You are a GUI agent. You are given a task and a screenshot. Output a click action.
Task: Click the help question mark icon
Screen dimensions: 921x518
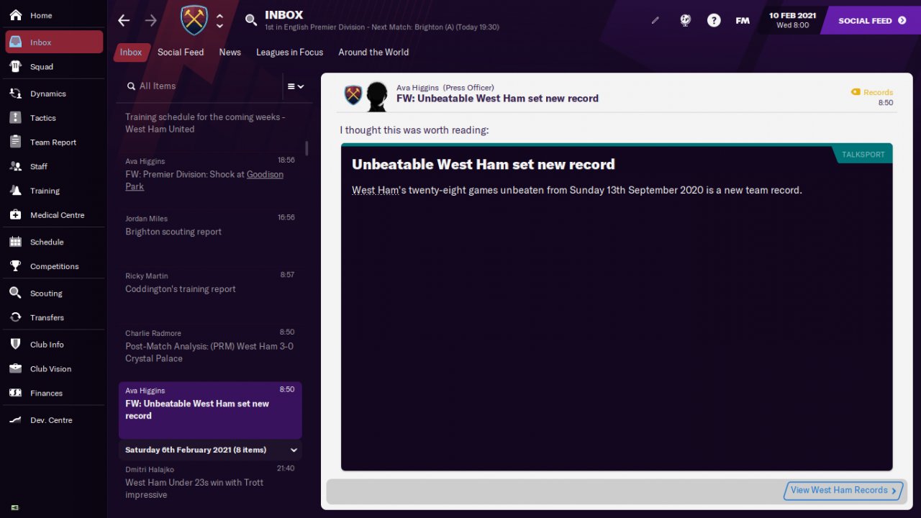714,20
